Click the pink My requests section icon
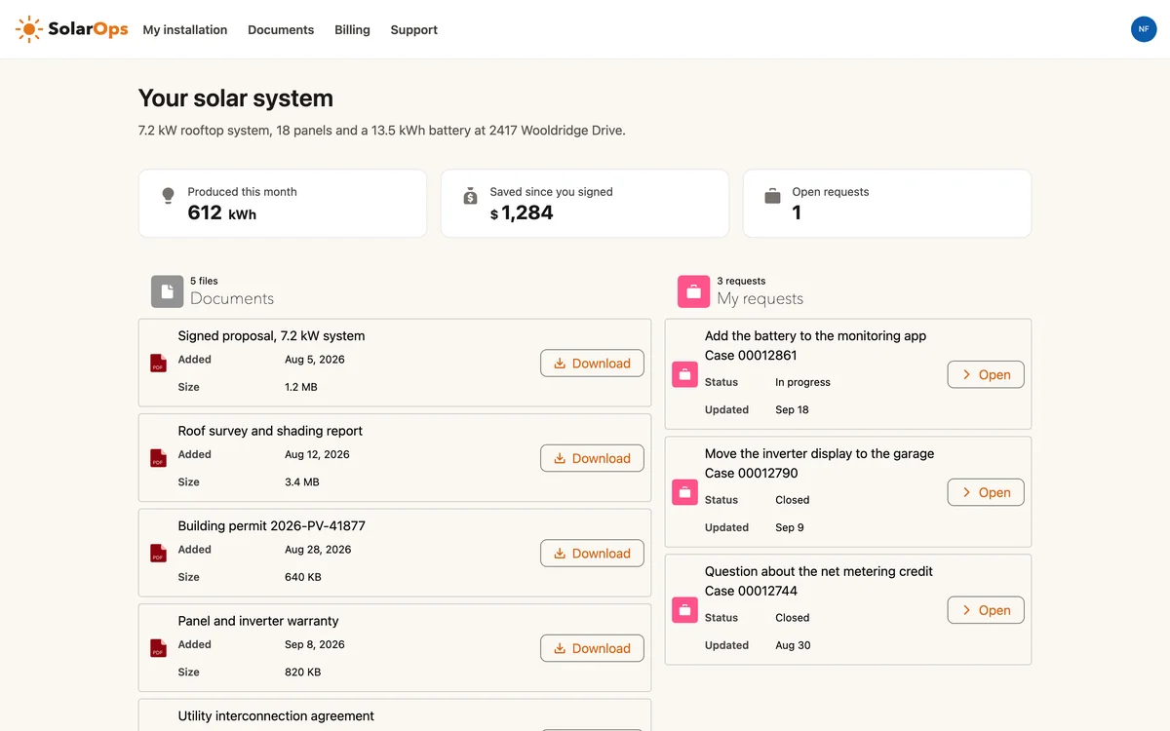Viewport: 1170px width, 731px height. coord(693,290)
